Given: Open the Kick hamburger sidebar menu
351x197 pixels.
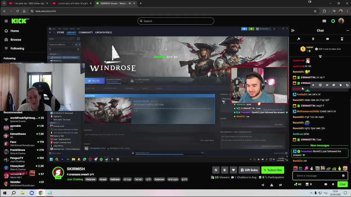Looking at the screenshot, I should point(6,21).
